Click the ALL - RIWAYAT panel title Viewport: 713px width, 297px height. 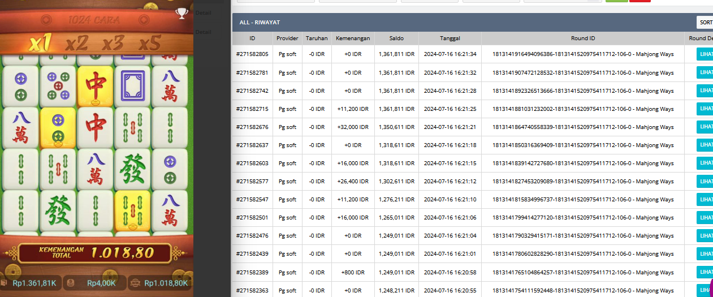(x=260, y=23)
